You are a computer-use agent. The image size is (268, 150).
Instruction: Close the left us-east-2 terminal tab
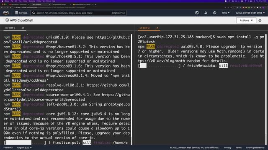(23, 28)
